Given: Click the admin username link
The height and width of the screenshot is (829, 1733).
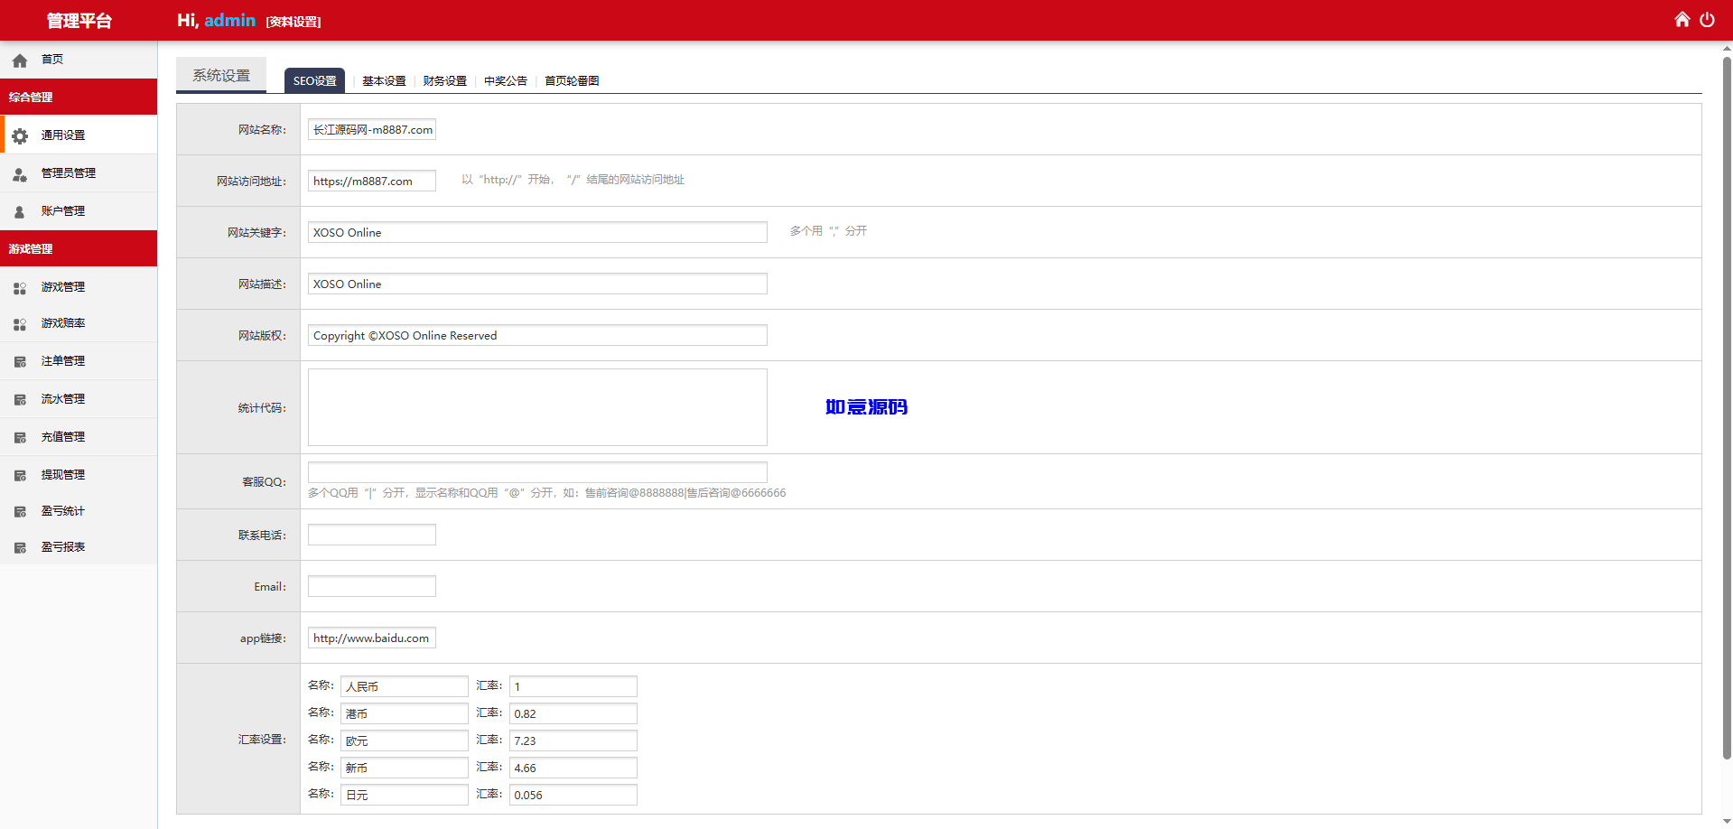Looking at the screenshot, I should pyautogui.click(x=229, y=20).
